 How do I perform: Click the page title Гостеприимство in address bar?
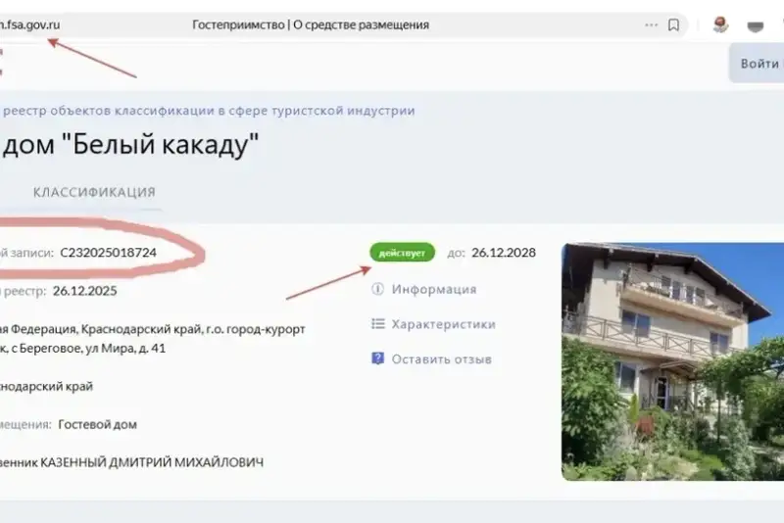[311, 25]
